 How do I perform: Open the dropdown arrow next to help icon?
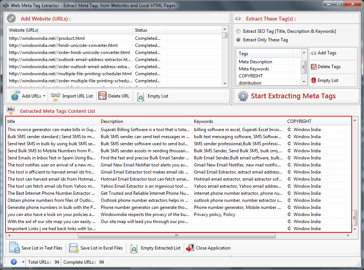23,262
